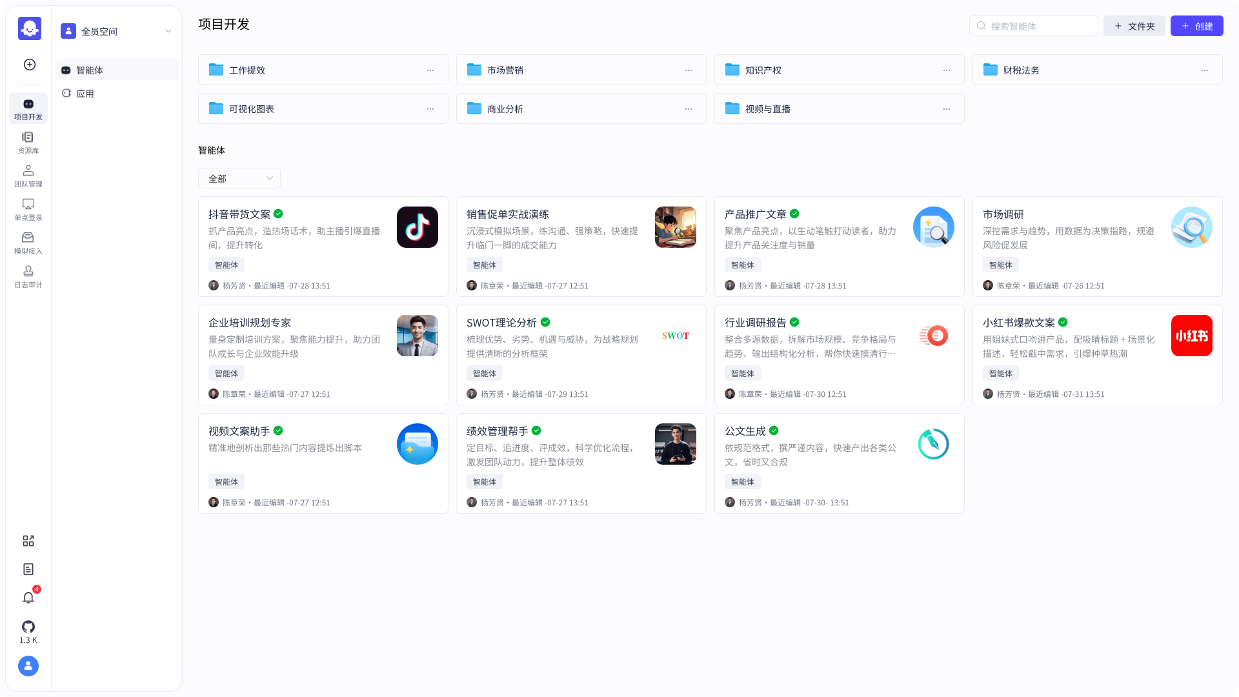
Task: Open the more options menu on 工作提效 folder
Action: tap(430, 70)
